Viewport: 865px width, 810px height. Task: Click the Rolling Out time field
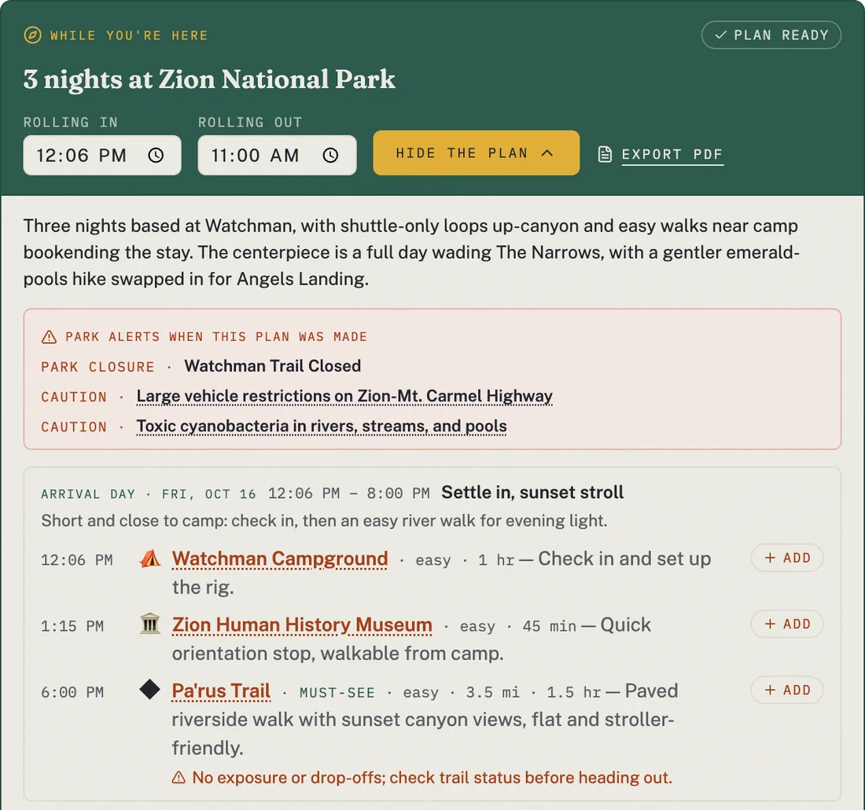277,156
